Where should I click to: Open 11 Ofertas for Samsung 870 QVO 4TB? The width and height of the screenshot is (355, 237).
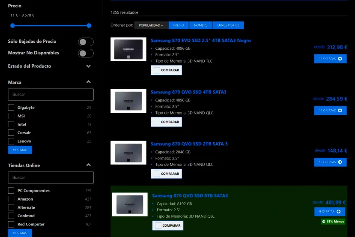[x=330, y=110]
